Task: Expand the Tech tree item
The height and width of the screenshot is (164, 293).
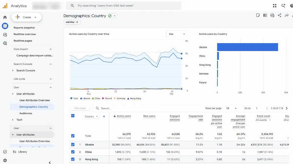Action: 13,120
